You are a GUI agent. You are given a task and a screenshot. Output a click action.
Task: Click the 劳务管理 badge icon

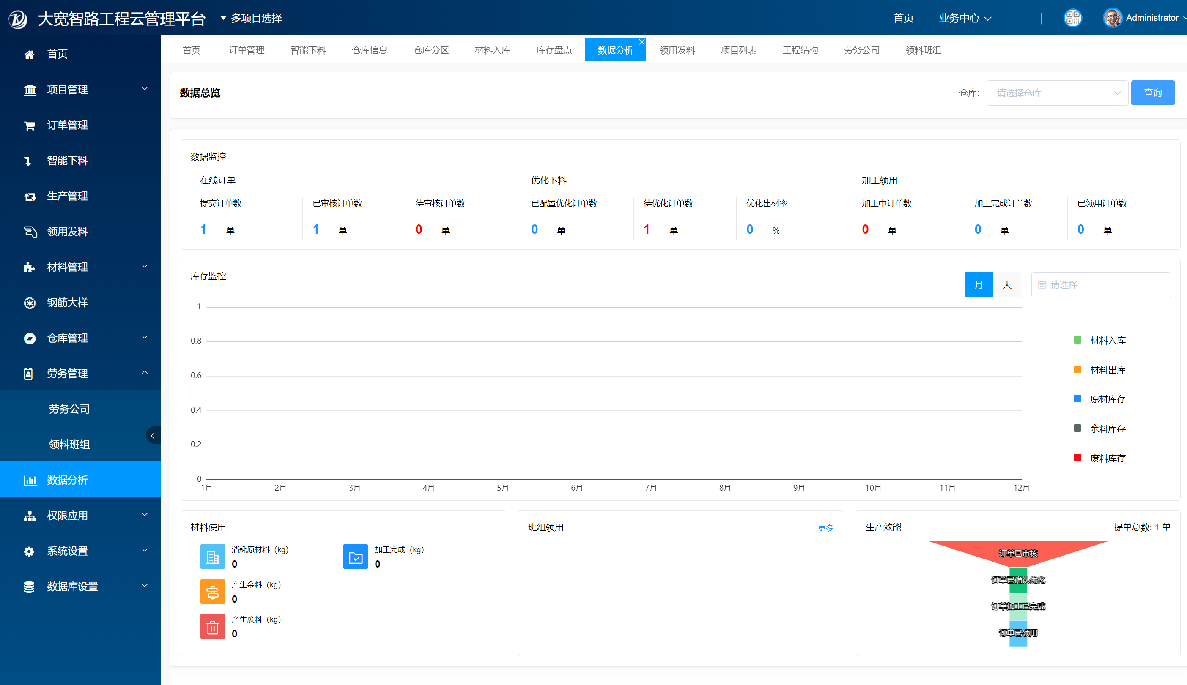(28, 374)
